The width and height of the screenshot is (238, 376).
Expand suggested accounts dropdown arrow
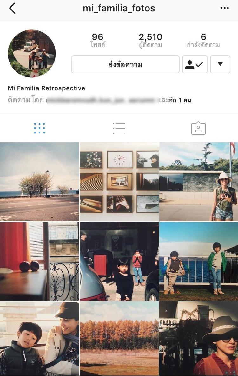pyautogui.click(x=220, y=64)
